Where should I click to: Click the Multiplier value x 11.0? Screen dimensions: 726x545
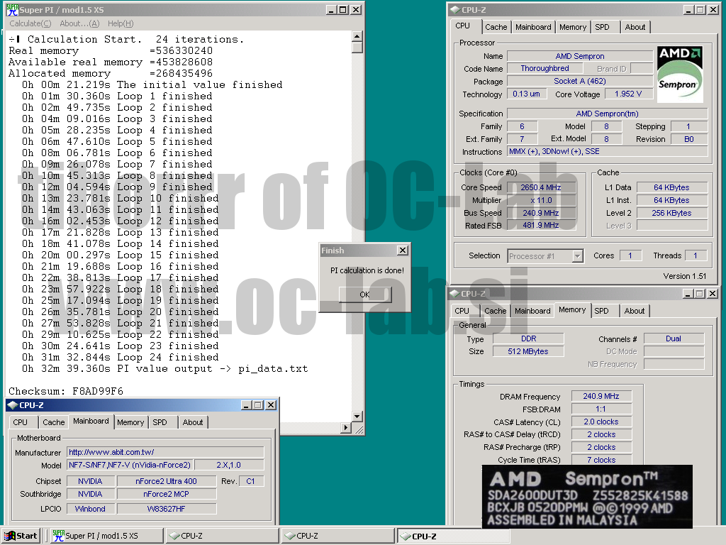tap(541, 200)
